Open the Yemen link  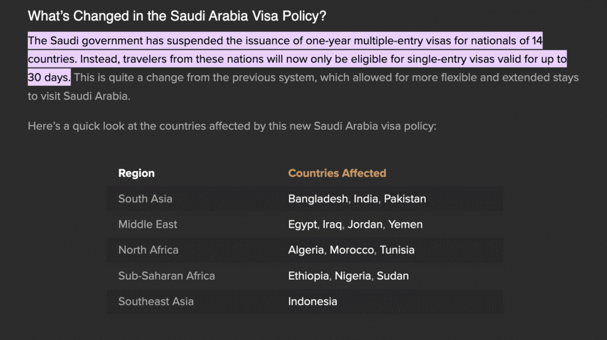click(407, 225)
